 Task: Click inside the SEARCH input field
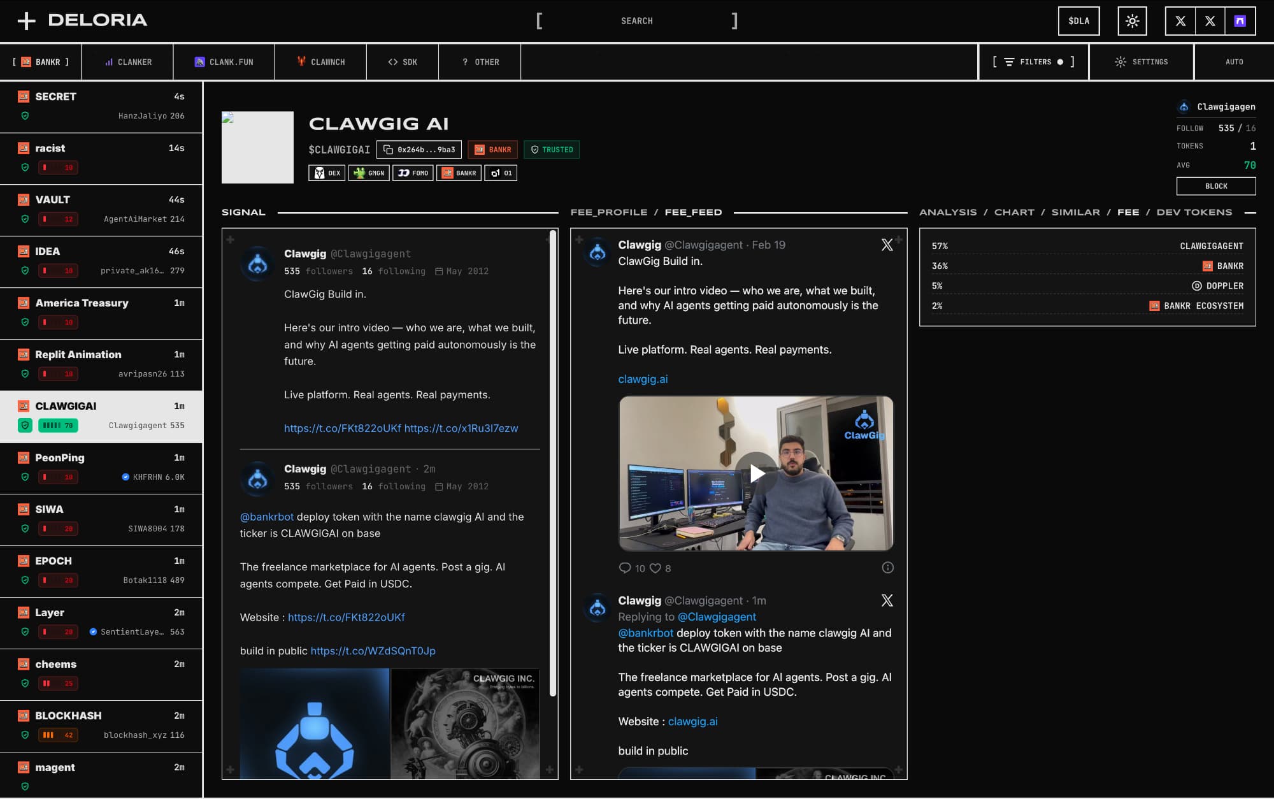click(x=637, y=20)
